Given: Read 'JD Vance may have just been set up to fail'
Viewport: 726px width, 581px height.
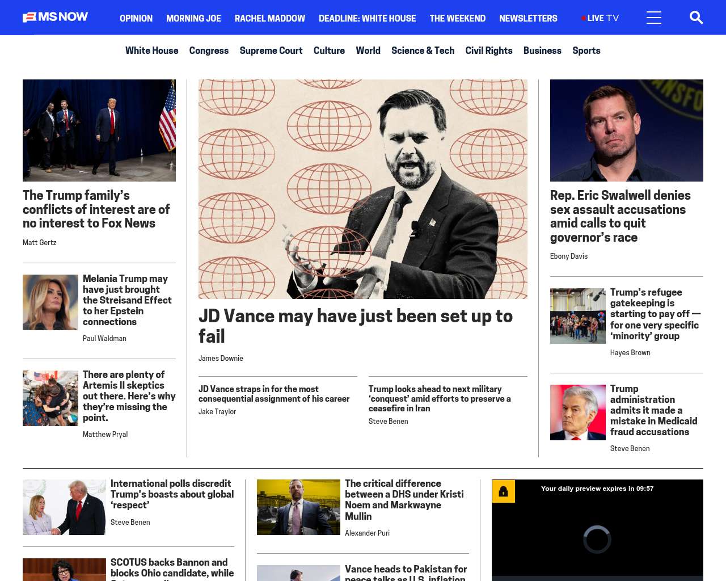Looking at the screenshot, I should 356,326.
